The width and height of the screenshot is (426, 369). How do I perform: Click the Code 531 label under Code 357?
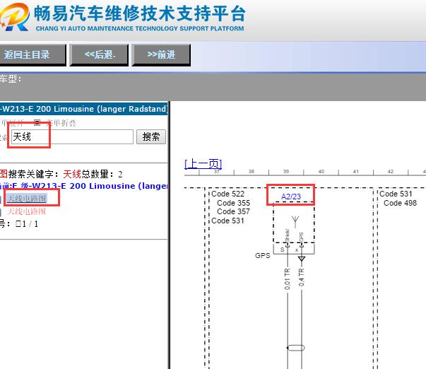(227, 221)
